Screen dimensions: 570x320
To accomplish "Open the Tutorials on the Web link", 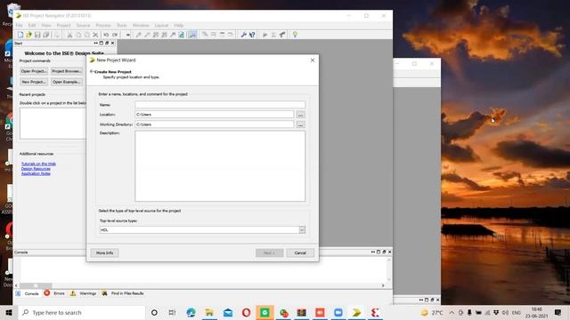I will [38, 164].
